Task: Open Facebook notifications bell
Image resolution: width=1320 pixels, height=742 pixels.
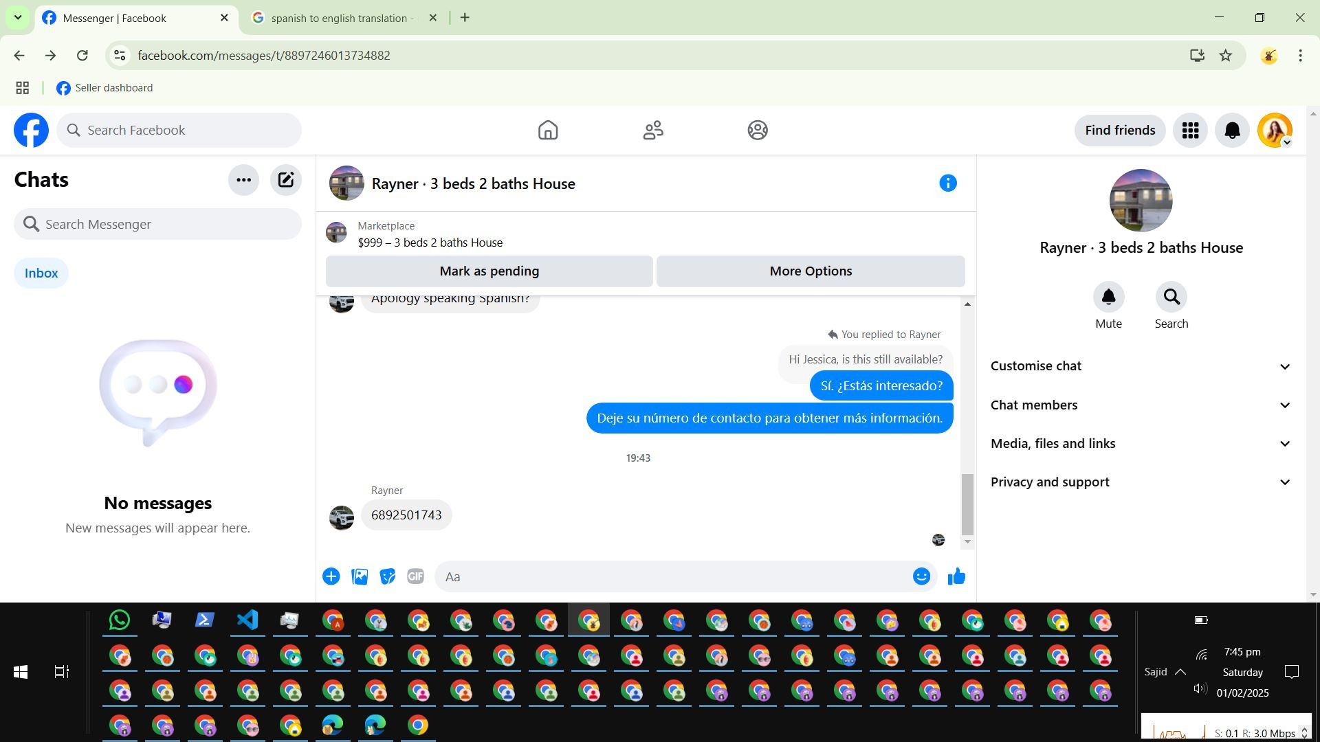Action: point(1231,130)
